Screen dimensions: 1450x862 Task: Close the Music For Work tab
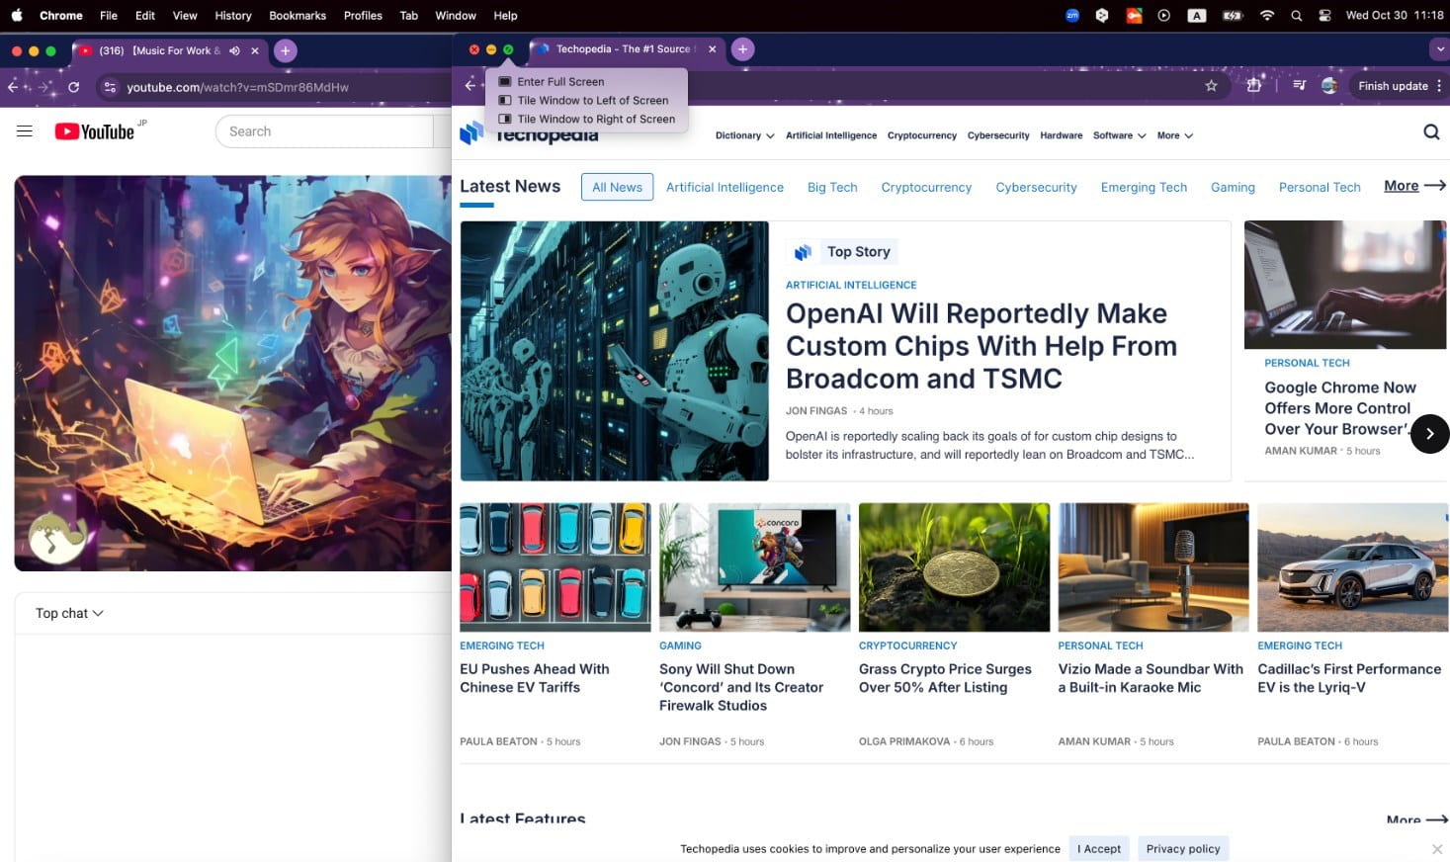255,50
